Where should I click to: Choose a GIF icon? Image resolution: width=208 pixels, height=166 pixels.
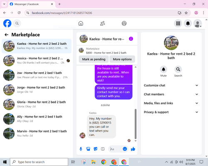[103, 149]
